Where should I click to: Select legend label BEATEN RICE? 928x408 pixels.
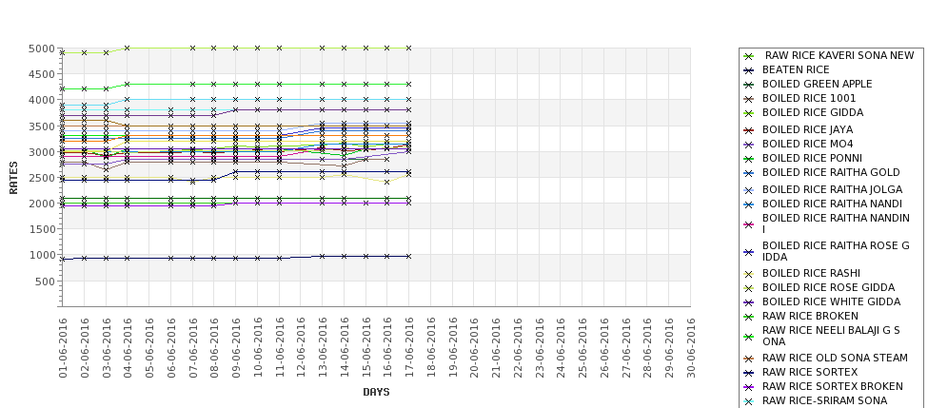(796, 69)
